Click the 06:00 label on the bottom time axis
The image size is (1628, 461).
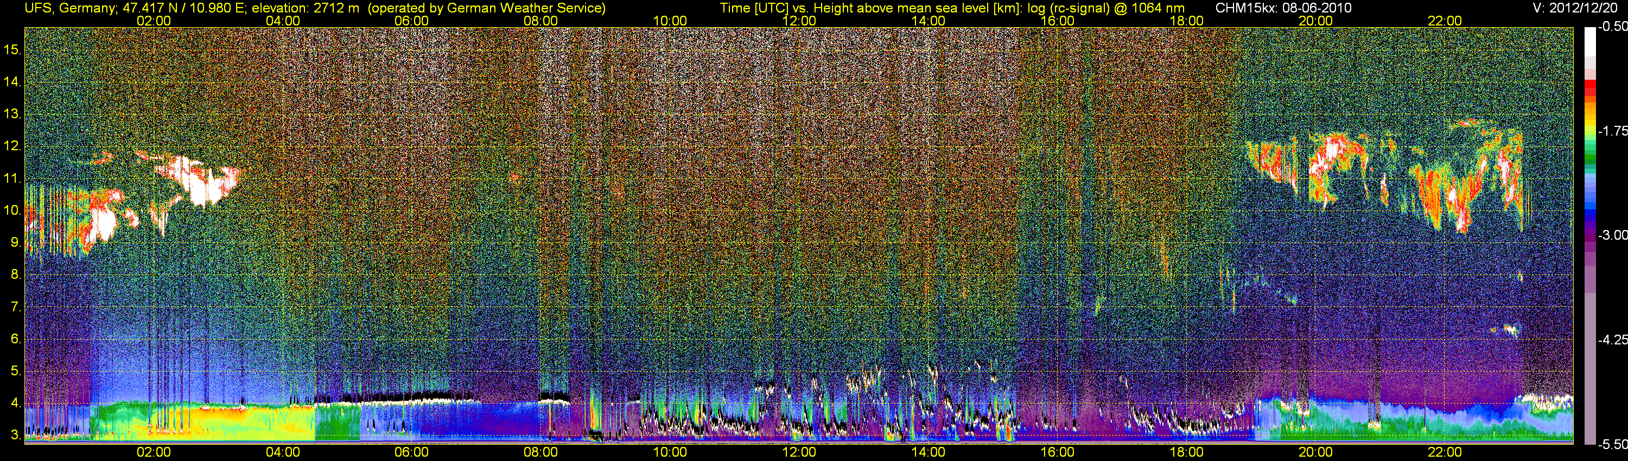pyautogui.click(x=411, y=452)
